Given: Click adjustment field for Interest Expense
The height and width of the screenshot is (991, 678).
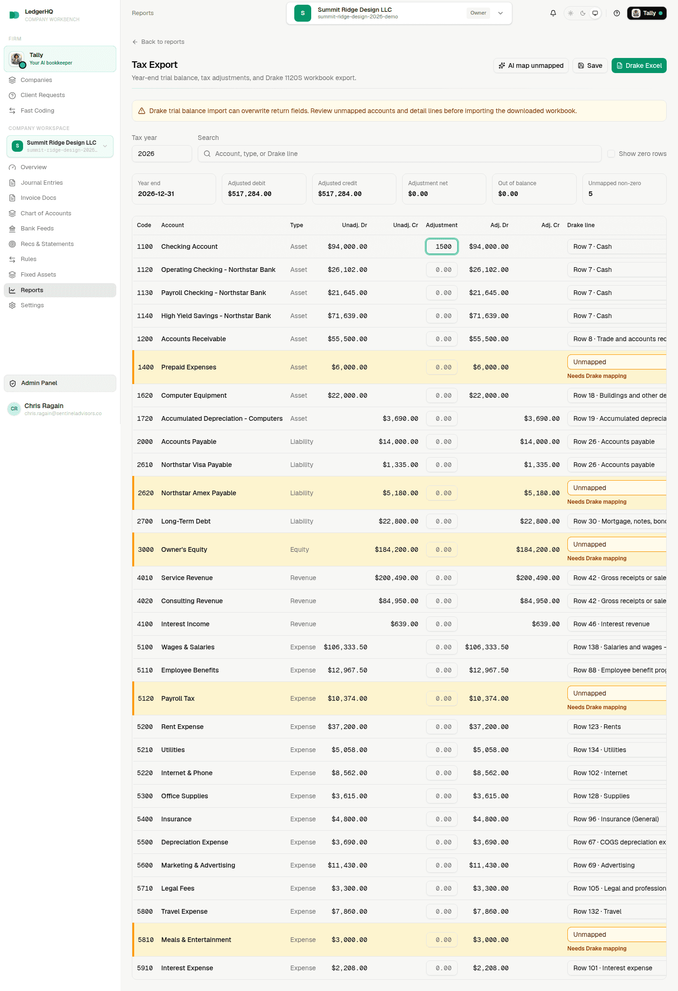Looking at the screenshot, I should [x=442, y=968].
